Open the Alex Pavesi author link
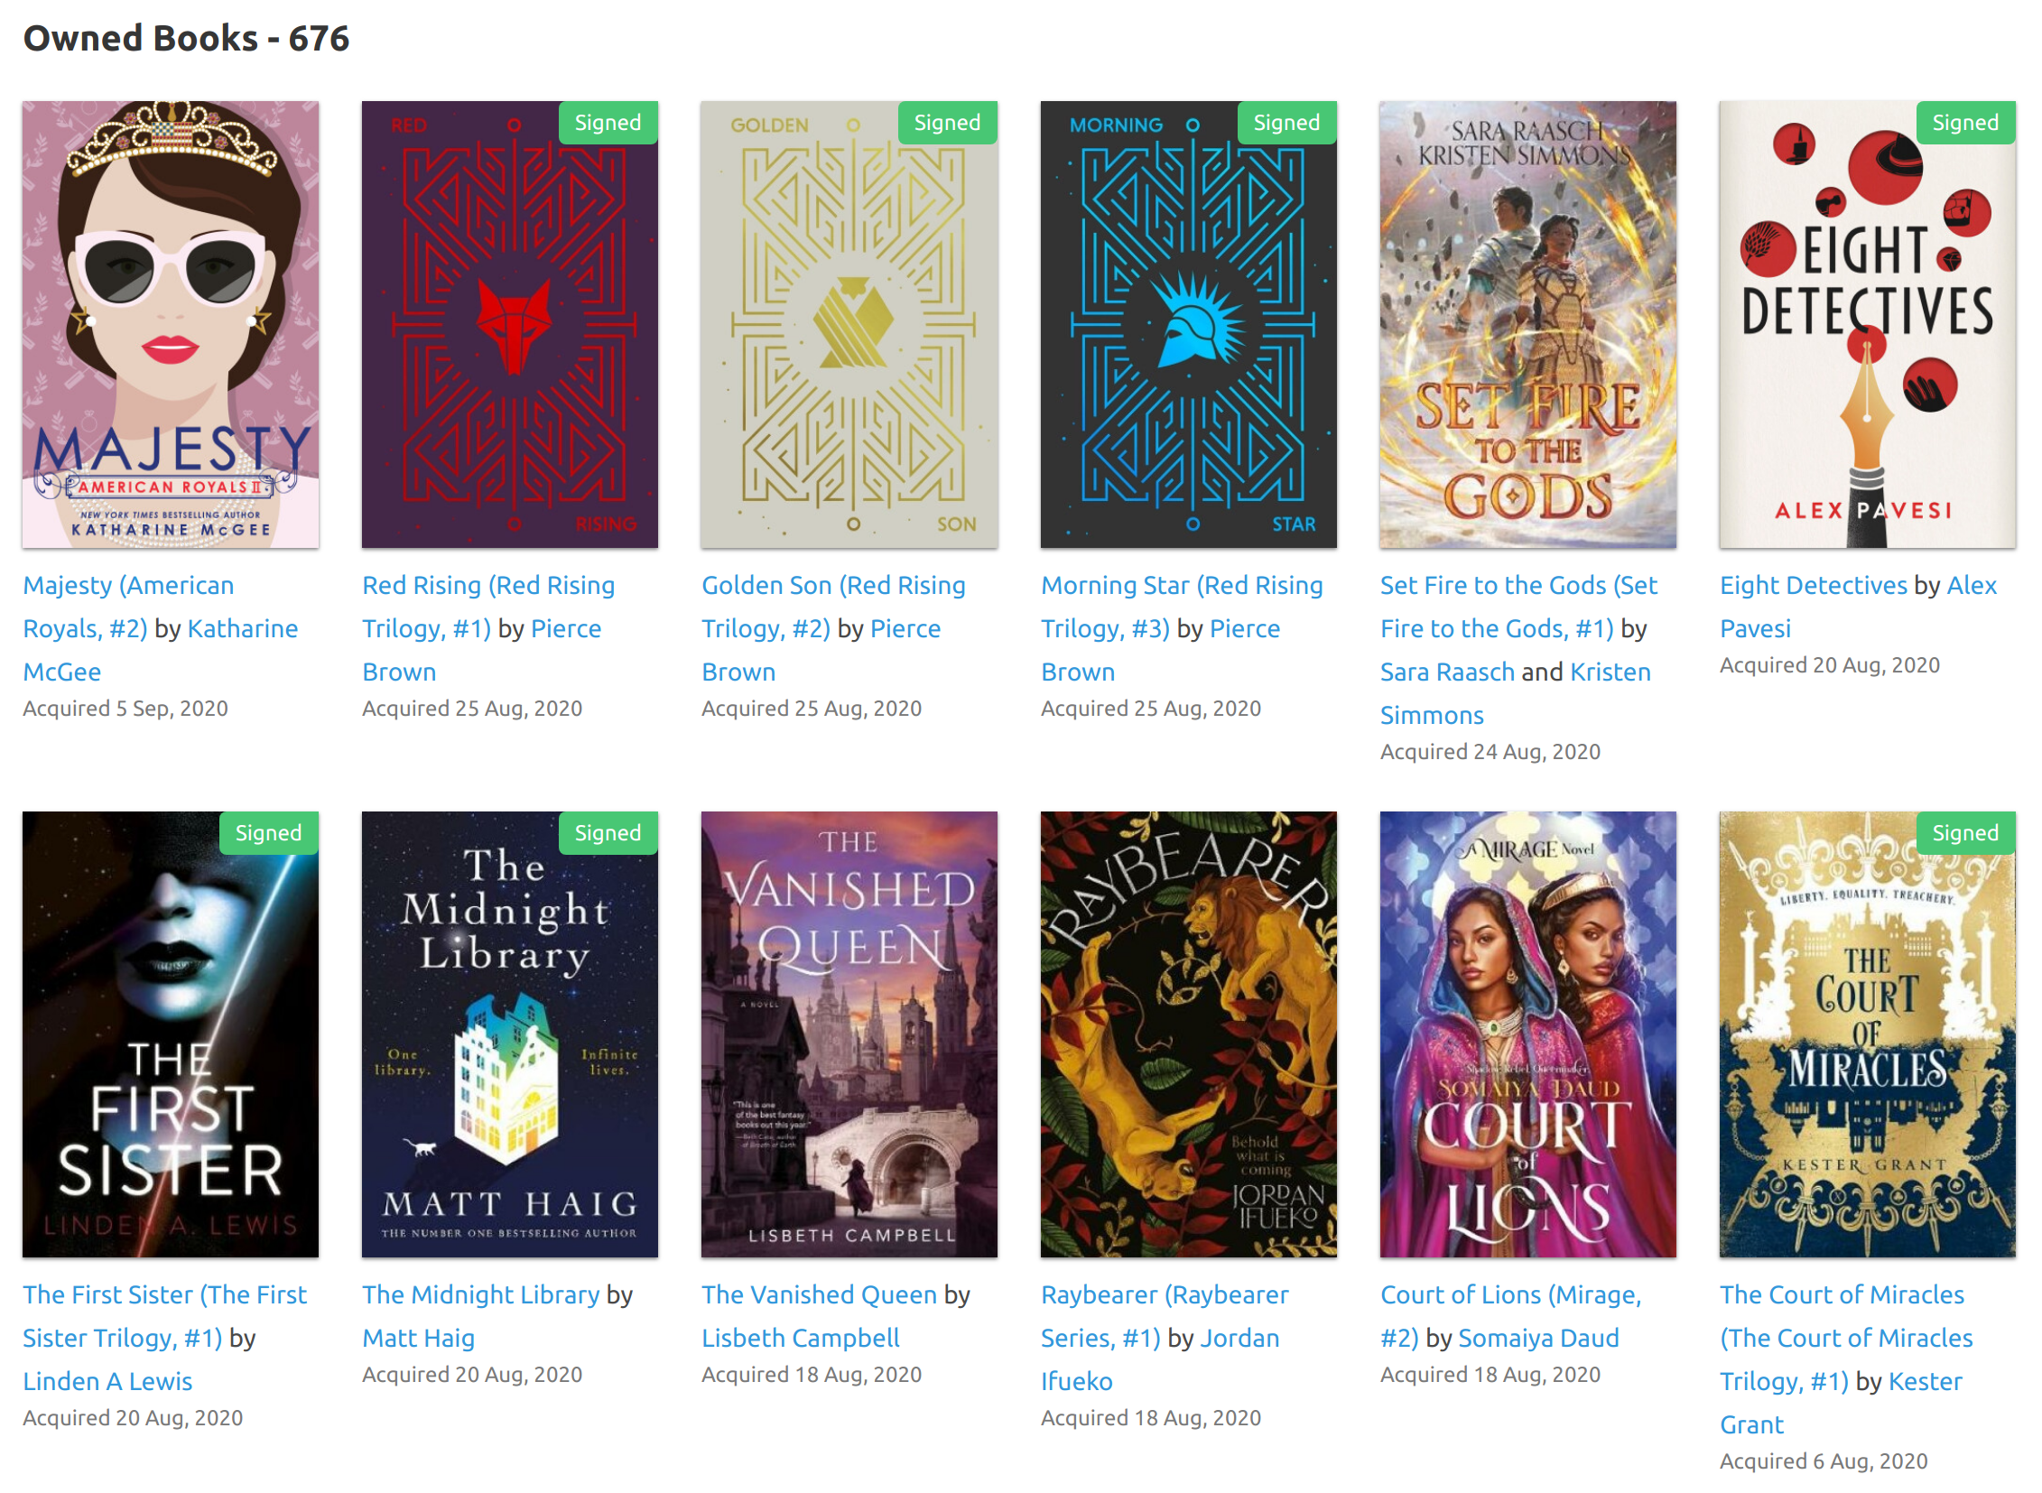Viewport: 2042px width, 1493px height. pyautogui.click(x=1859, y=607)
